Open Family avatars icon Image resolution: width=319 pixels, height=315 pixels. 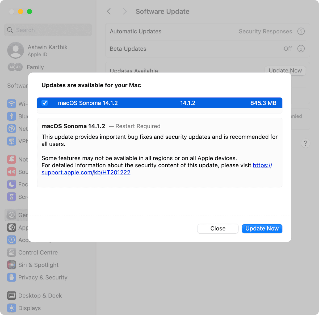point(15,67)
